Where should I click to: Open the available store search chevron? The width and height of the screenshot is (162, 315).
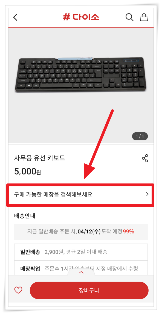point(147,194)
